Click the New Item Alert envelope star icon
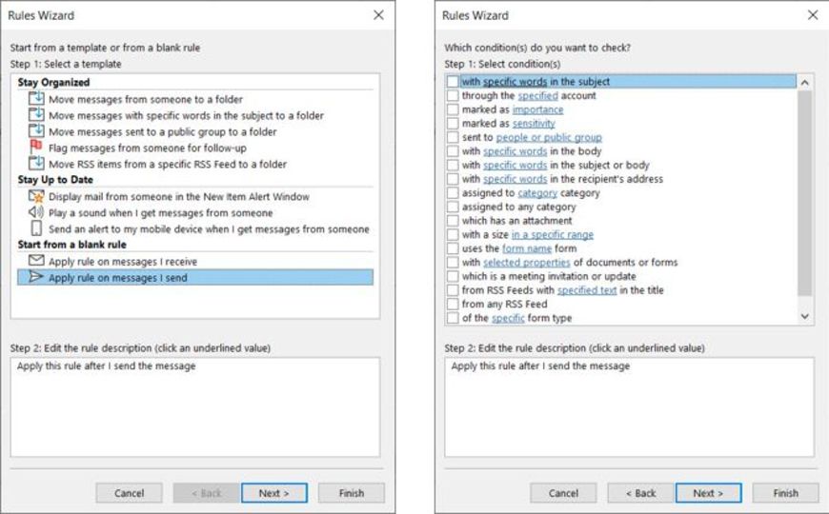 click(x=36, y=196)
